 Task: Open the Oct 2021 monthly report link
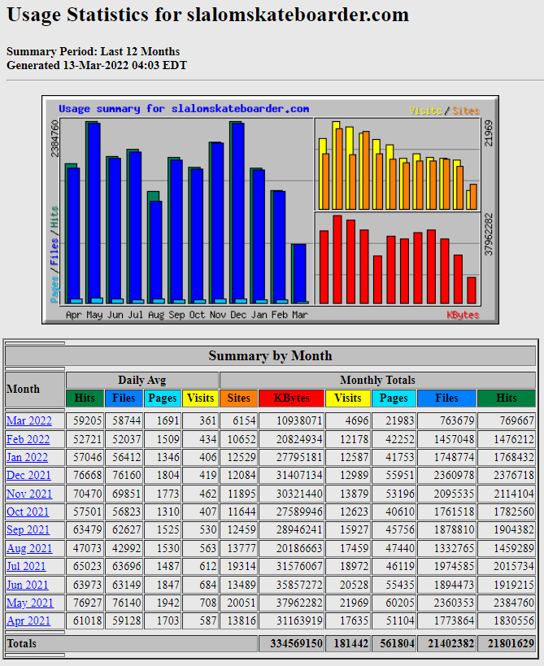[x=28, y=511]
